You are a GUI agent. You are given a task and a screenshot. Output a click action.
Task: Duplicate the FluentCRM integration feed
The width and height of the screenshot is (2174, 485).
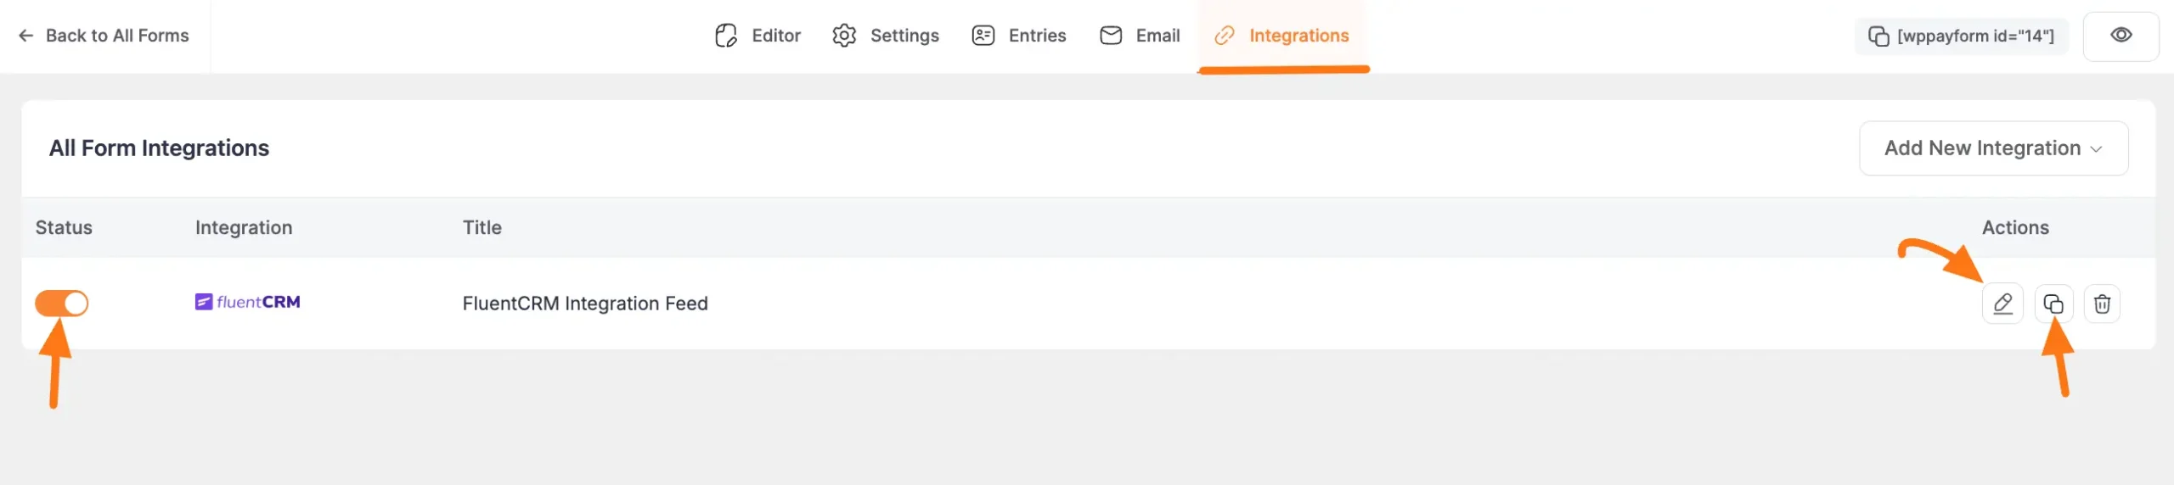point(2053,304)
